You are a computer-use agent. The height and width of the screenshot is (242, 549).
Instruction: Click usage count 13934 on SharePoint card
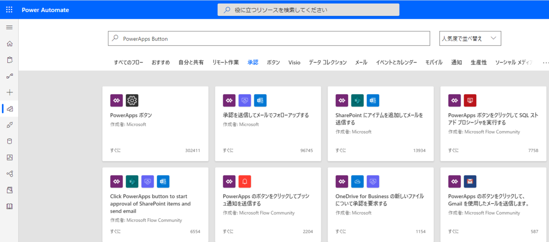[419, 150]
